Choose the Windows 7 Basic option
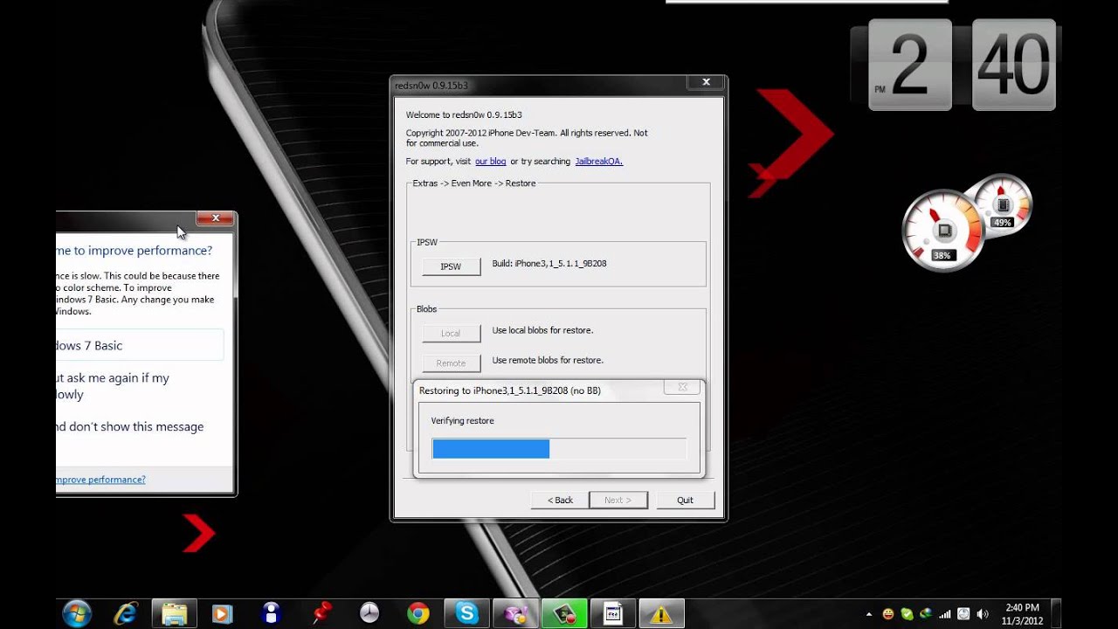1118x629 pixels. point(139,346)
